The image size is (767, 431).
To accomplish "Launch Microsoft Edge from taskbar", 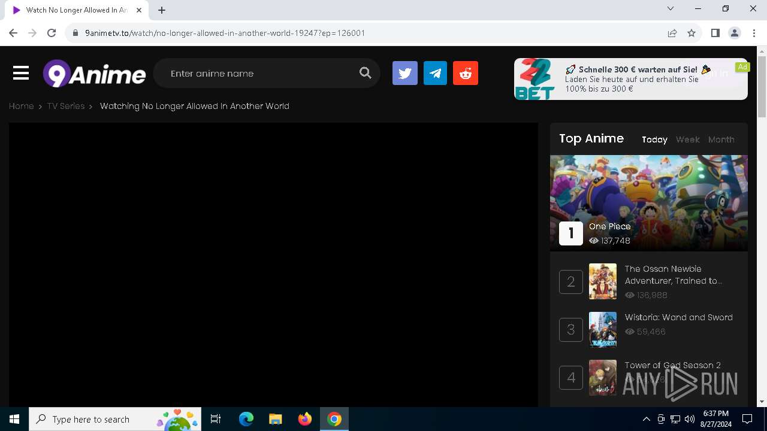I will pos(246,419).
